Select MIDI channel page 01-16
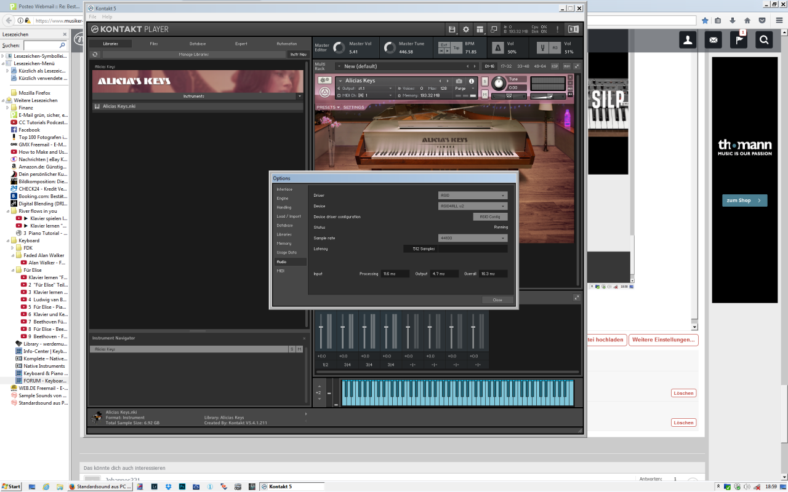 (489, 66)
